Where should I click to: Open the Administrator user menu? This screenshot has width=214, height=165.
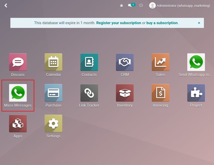coord(179,6)
